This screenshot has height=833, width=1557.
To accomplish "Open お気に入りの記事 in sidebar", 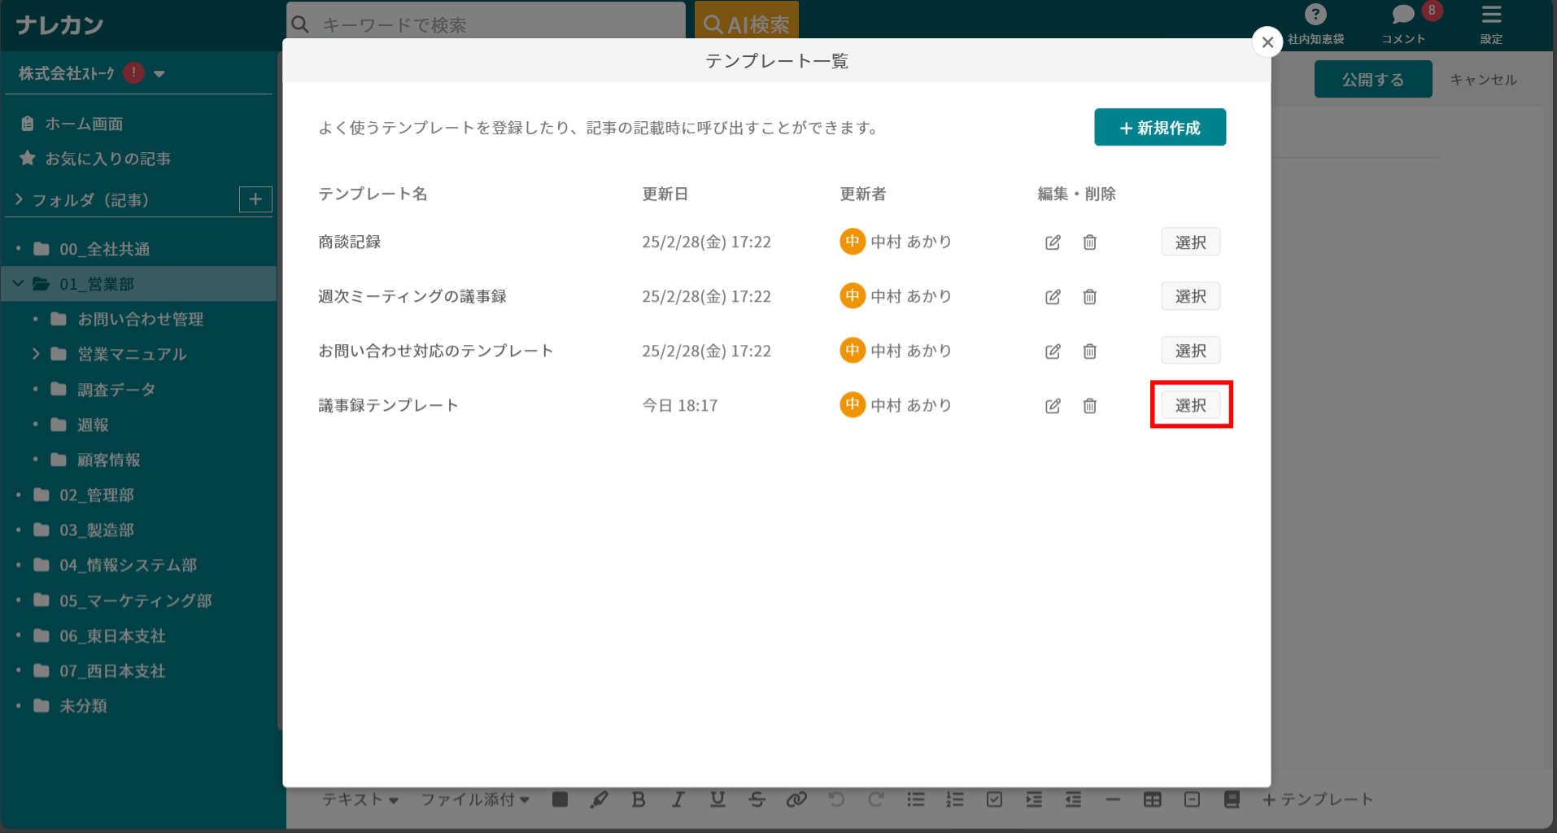I will pos(107,159).
